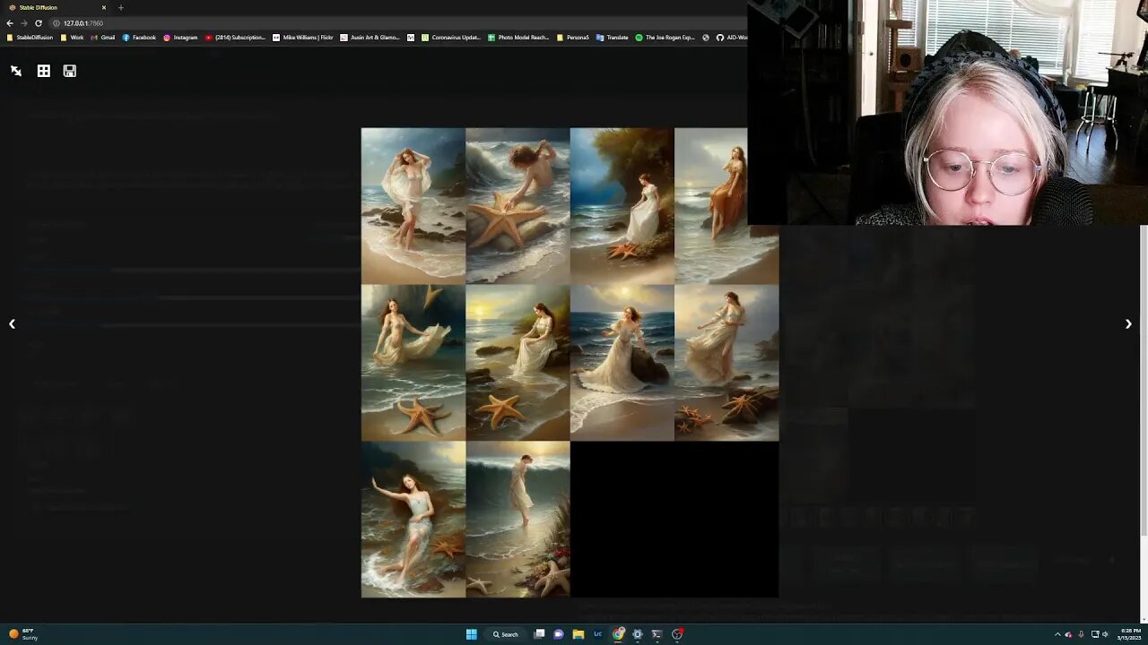Image resolution: width=1148 pixels, height=645 pixels.
Task: Open The Joe Rogan Exp bookmark
Action: 665,38
